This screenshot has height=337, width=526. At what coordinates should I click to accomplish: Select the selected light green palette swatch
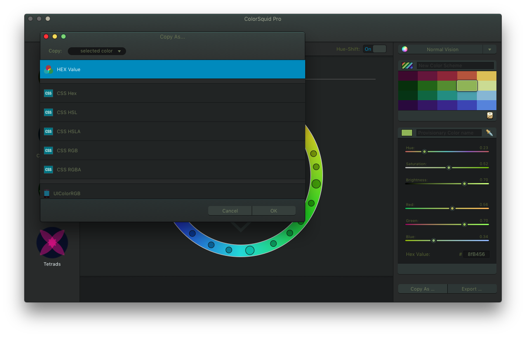tap(467, 85)
